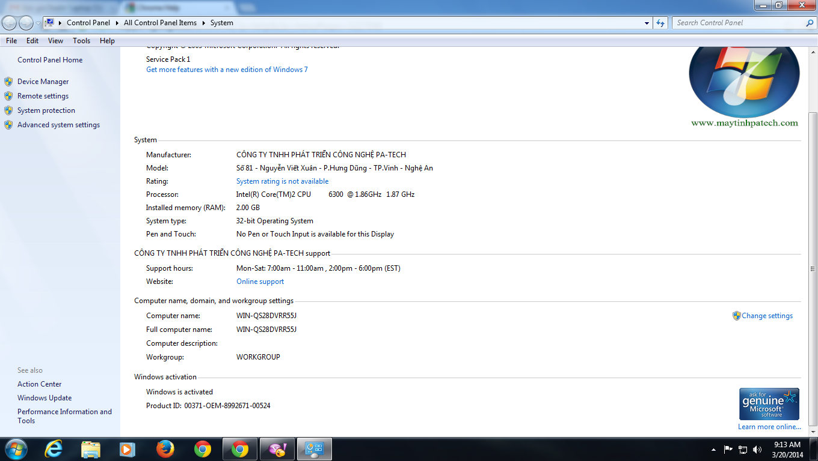818x461 pixels.
Task: Open the File menu
Action: [x=11, y=41]
